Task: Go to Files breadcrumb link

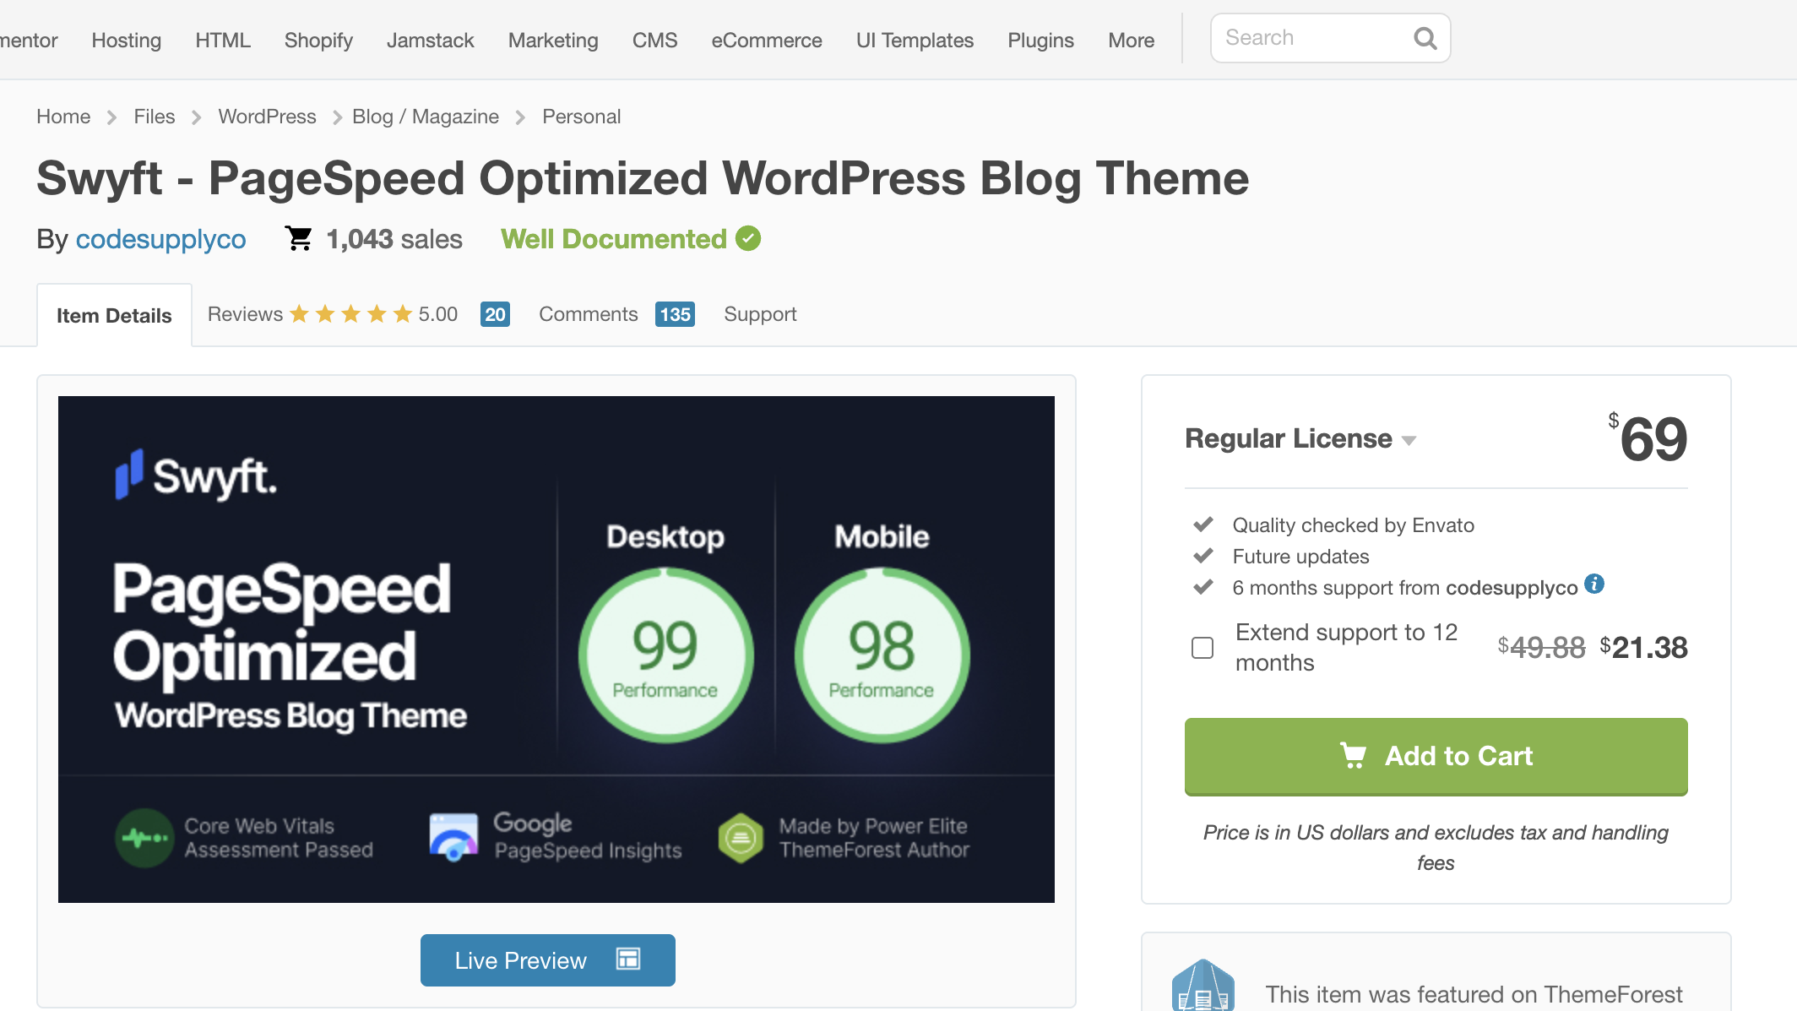Action: 154,117
